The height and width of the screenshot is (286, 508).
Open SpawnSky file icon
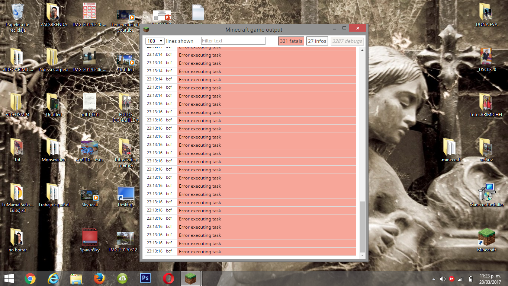90,238
